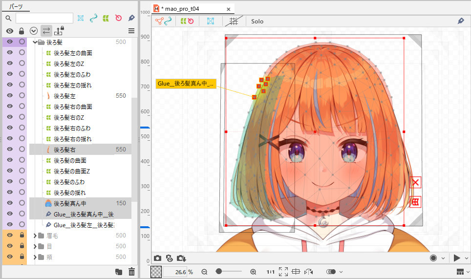Screen dimensions: 471x279
Task: Click the glue filter icon in the Parts panel
Action: tap(131, 18)
